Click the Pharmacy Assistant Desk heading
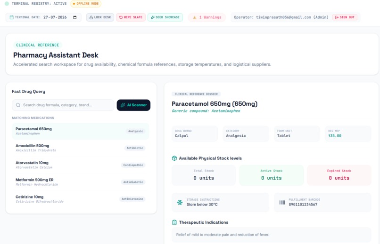Viewport: 380px width, 244px height. 56,55
